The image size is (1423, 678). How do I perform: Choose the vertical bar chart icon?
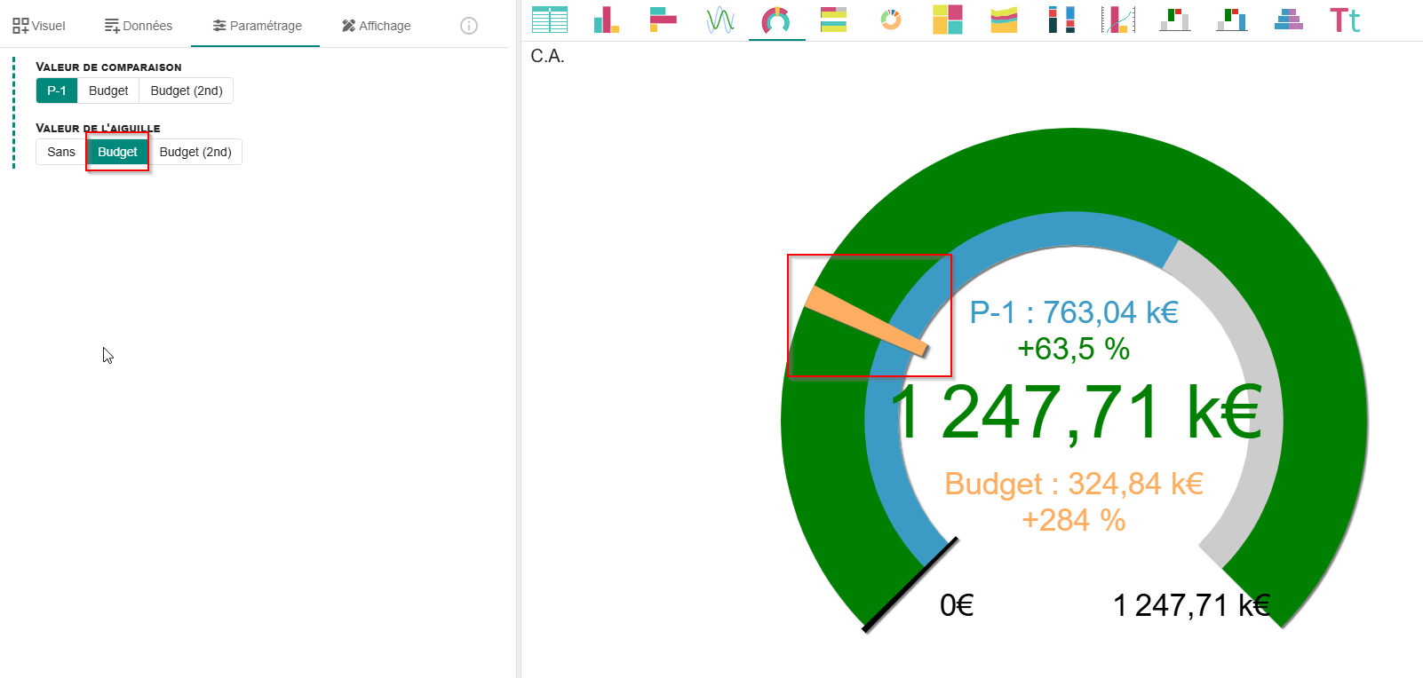pos(607,20)
